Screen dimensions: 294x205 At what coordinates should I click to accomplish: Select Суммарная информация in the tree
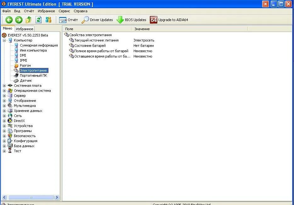pos(39,45)
